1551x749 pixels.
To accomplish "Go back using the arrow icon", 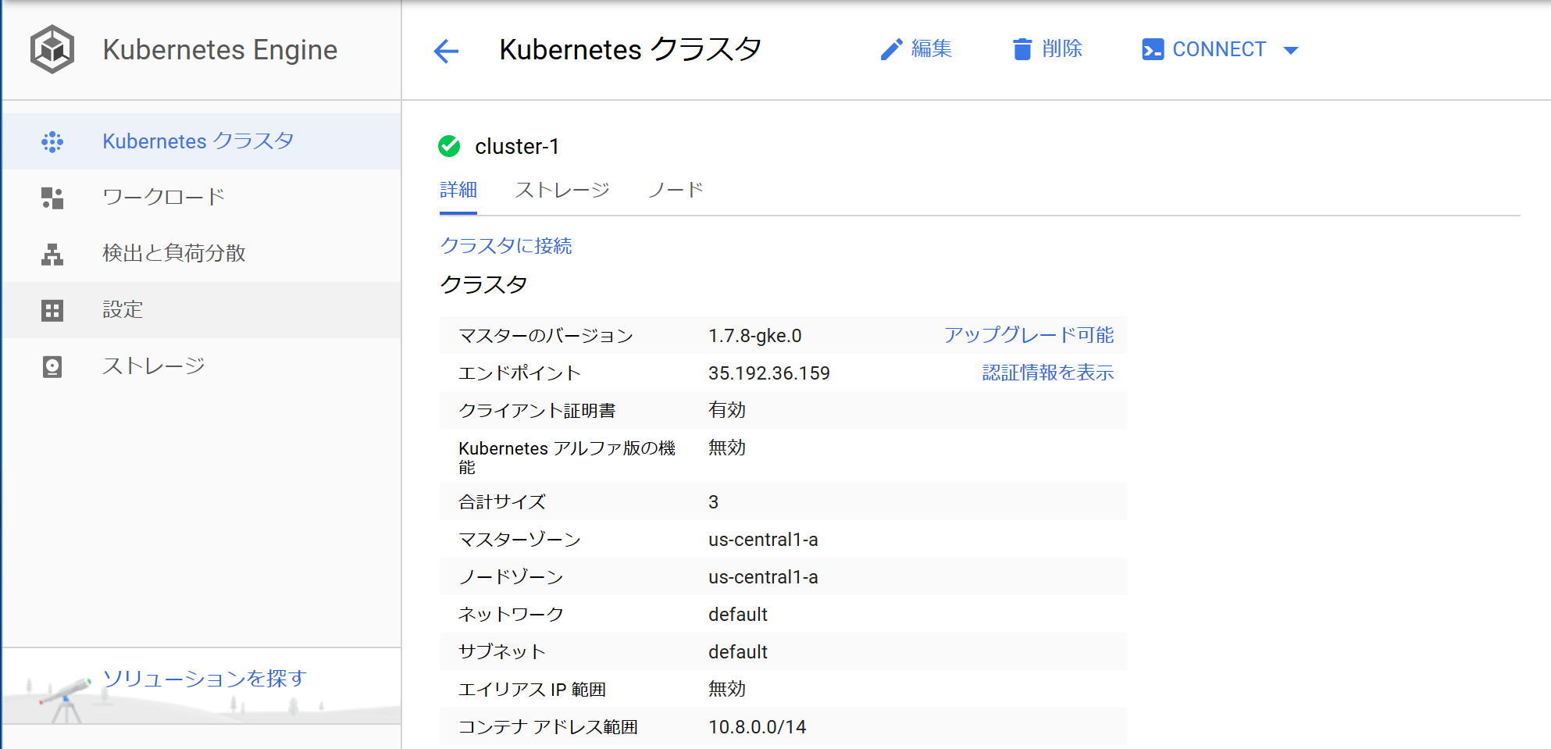I will coord(444,51).
